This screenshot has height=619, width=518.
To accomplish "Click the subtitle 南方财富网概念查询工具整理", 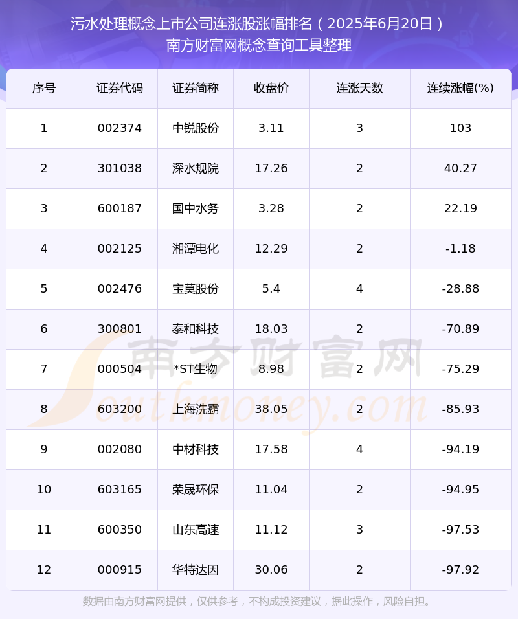I will pyautogui.click(x=258, y=45).
